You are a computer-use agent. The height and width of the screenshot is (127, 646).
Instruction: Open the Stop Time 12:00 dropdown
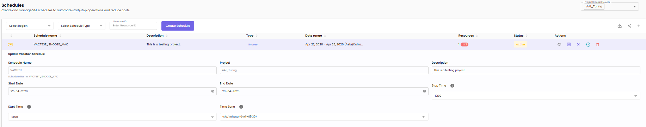pyautogui.click(x=536, y=96)
